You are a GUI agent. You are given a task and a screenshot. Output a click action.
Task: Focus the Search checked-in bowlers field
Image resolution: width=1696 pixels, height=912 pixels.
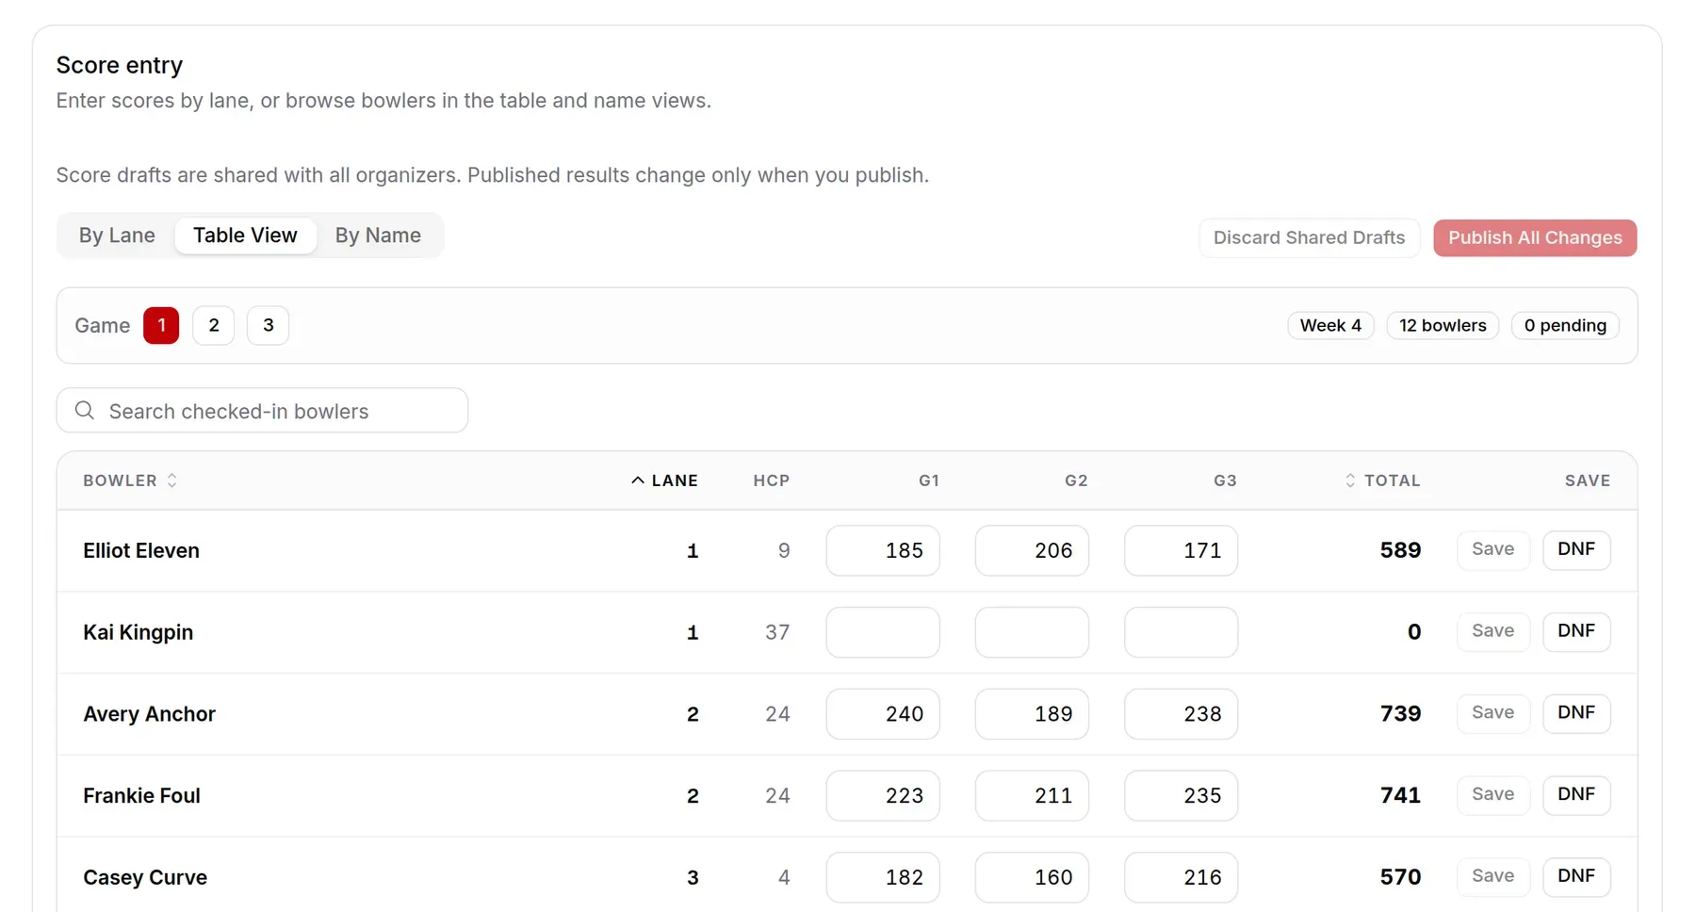pos(262,411)
